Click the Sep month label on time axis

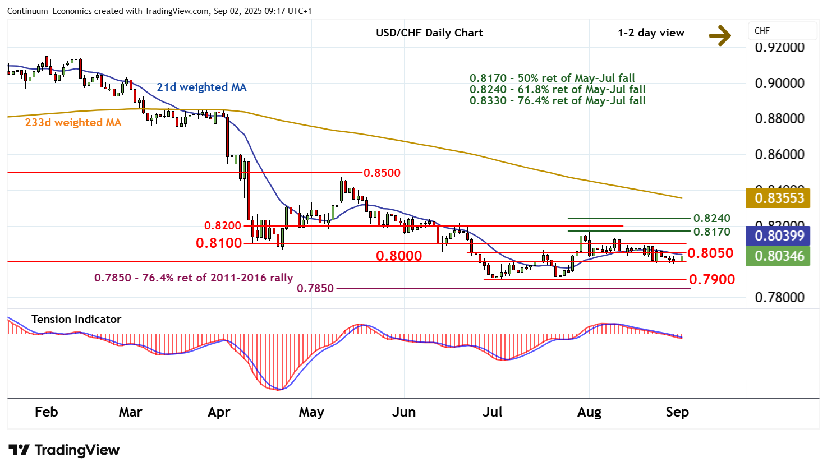coord(677,412)
